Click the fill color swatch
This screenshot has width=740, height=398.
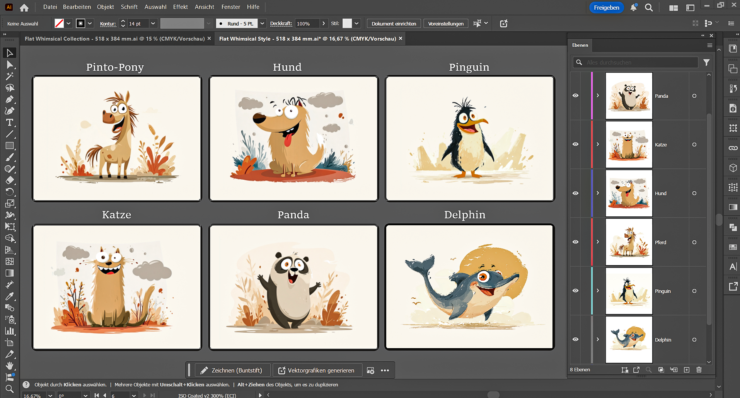(x=59, y=24)
